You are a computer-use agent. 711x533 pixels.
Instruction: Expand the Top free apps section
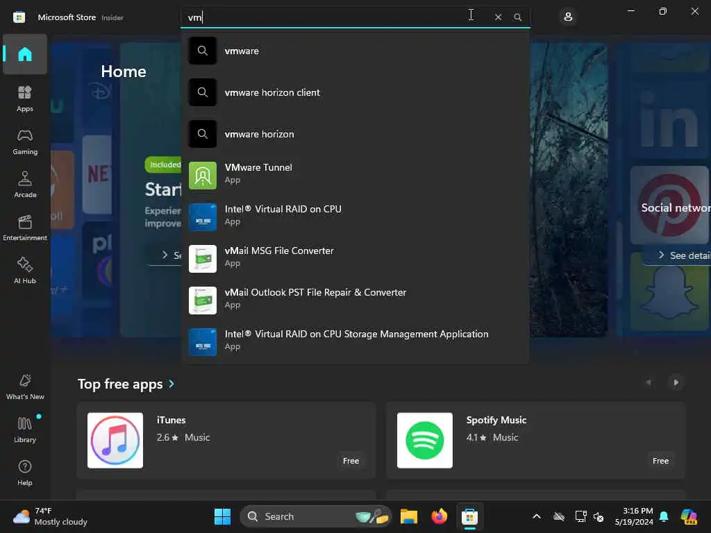point(126,384)
